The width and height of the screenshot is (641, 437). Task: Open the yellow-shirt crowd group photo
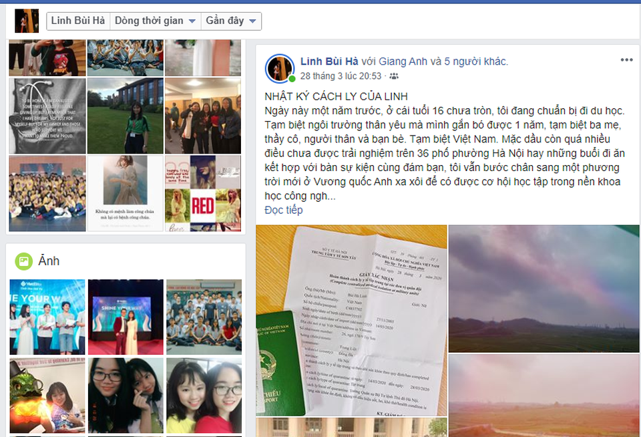(x=47, y=194)
